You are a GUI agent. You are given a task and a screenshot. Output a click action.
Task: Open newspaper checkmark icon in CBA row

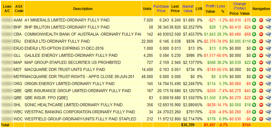click(x=268, y=34)
